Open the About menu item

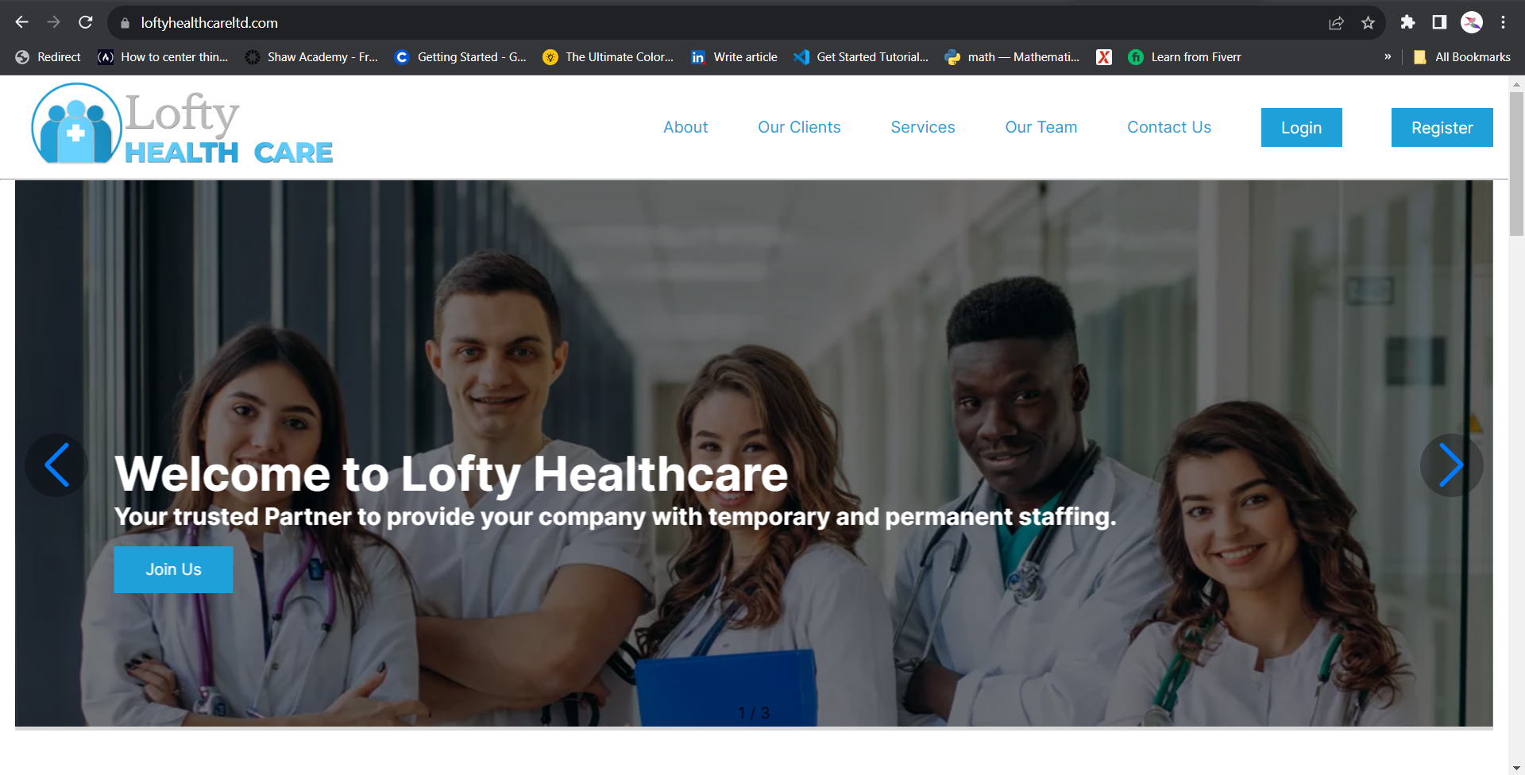click(x=685, y=127)
